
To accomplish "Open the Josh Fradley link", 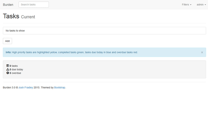I will tap(26, 88).
